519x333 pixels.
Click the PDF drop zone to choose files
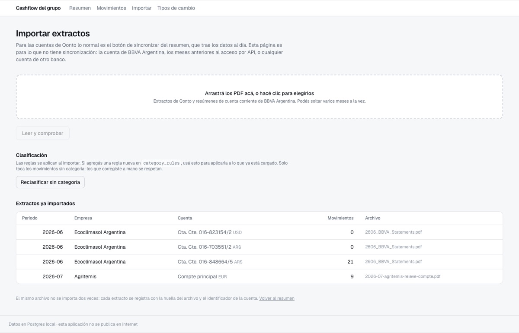pyautogui.click(x=259, y=97)
